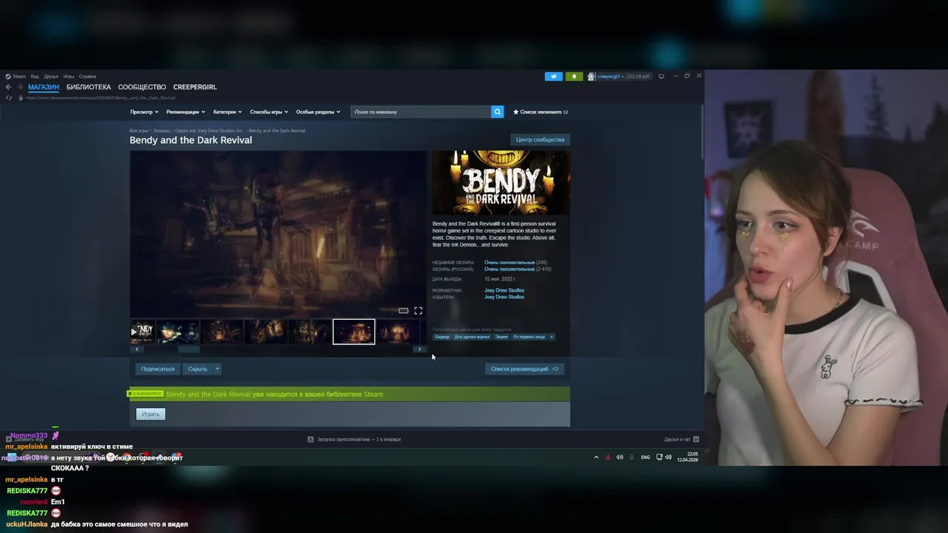Open the paused downloads status
This screenshot has height=533, width=948.
point(354,440)
